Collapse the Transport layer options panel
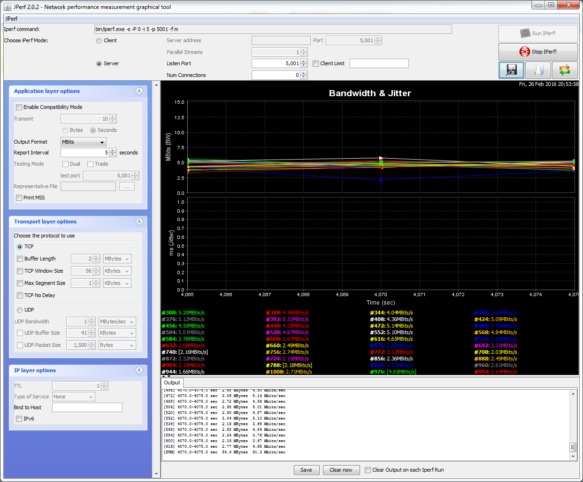This screenshot has height=482, width=583. (x=139, y=222)
